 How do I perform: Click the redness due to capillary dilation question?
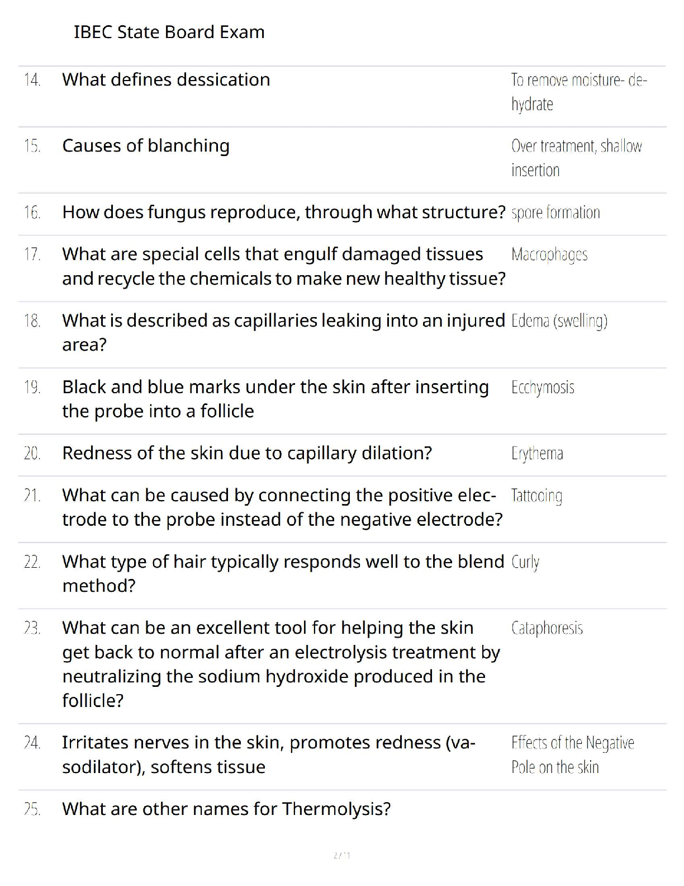click(x=247, y=453)
